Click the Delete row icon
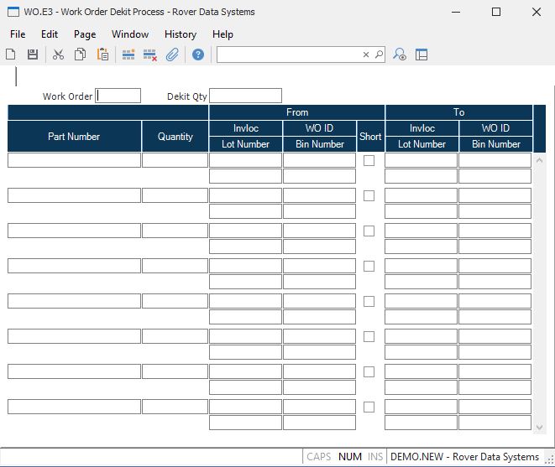The height and width of the screenshot is (467, 555). coord(150,54)
